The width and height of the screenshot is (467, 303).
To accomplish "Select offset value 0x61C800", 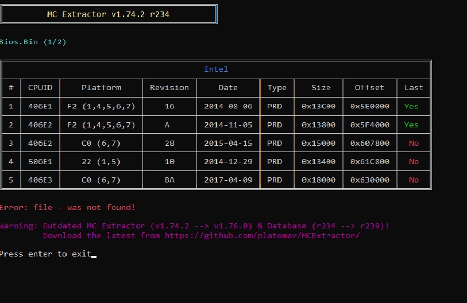I will click(x=369, y=162).
